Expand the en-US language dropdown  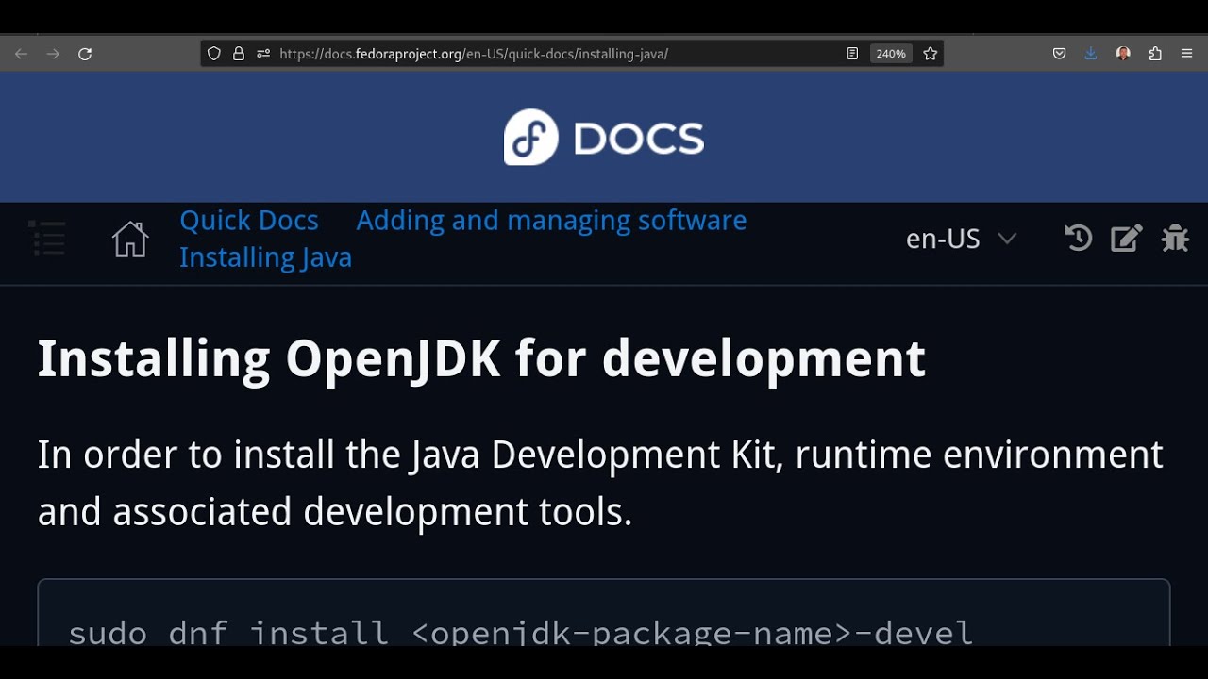point(961,240)
